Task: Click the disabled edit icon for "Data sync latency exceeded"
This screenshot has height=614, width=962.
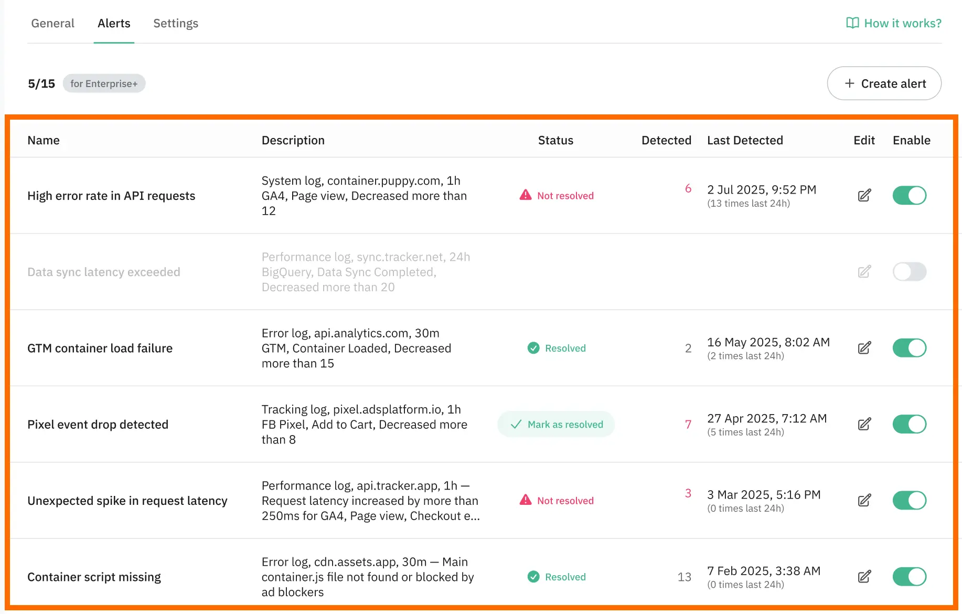Action: [864, 272]
